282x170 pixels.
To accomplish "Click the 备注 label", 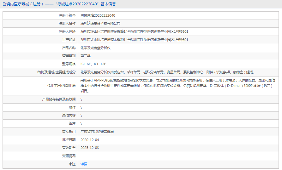I will click(x=72, y=123).
